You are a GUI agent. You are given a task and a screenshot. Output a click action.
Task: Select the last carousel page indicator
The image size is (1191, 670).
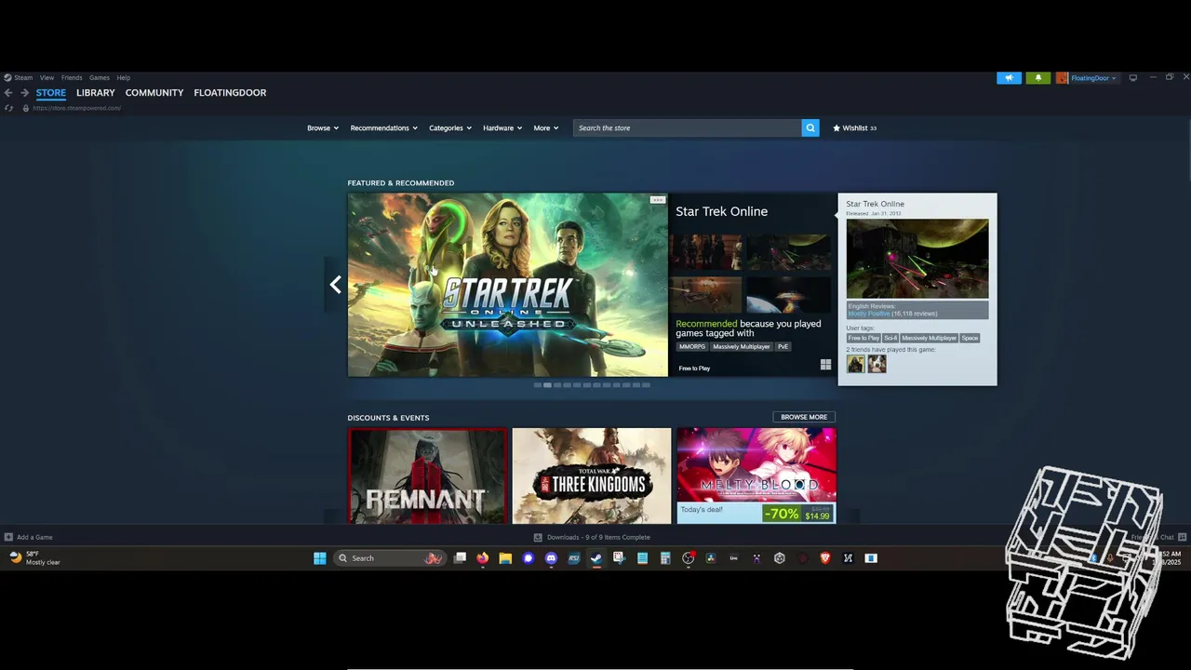[646, 384]
